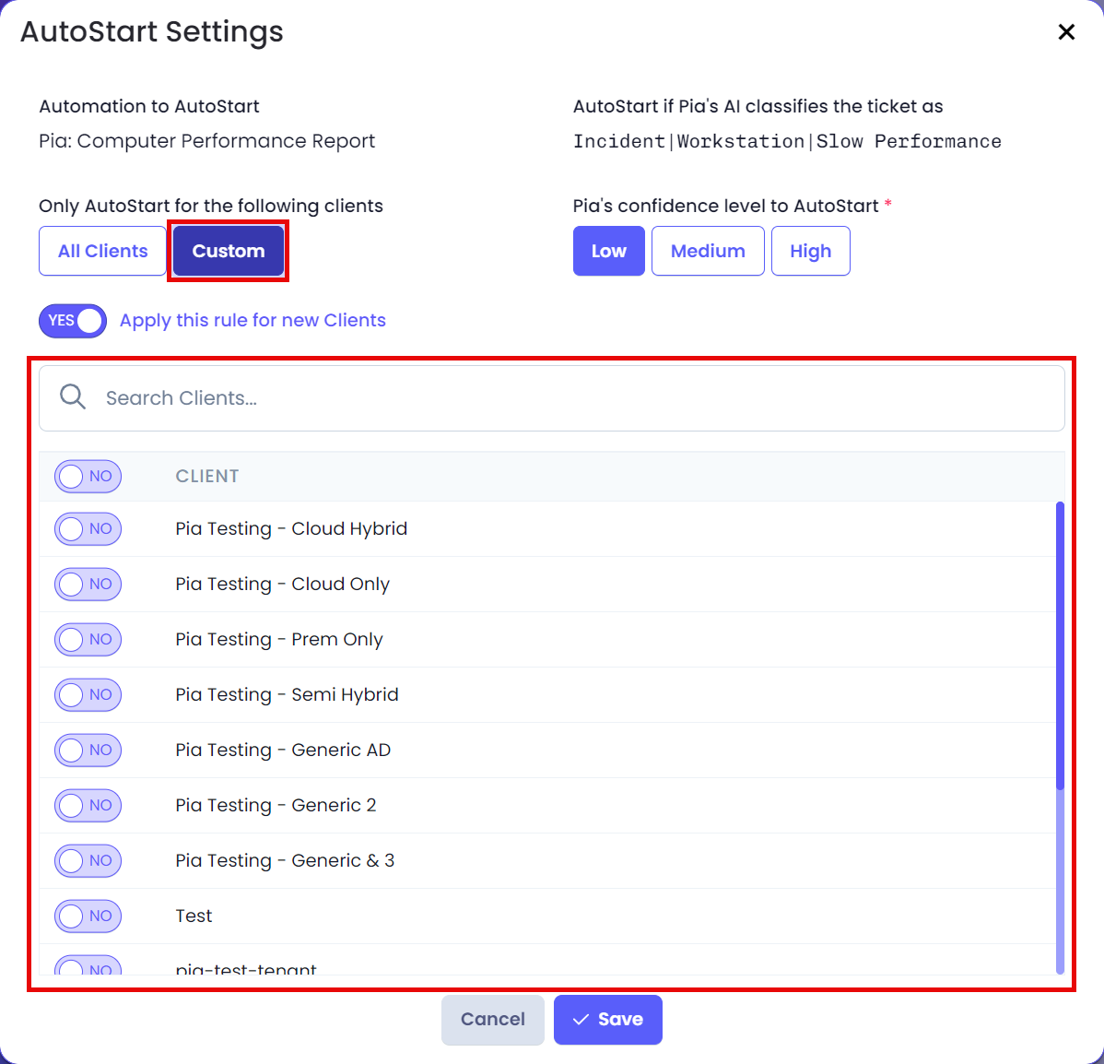
Task: Close the AutoStart Settings dialog
Action: pyautogui.click(x=1066, y=31)
